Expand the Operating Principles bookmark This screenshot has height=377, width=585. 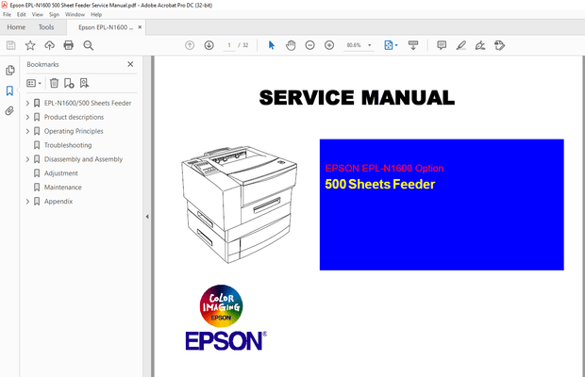[x=27, y=131]
